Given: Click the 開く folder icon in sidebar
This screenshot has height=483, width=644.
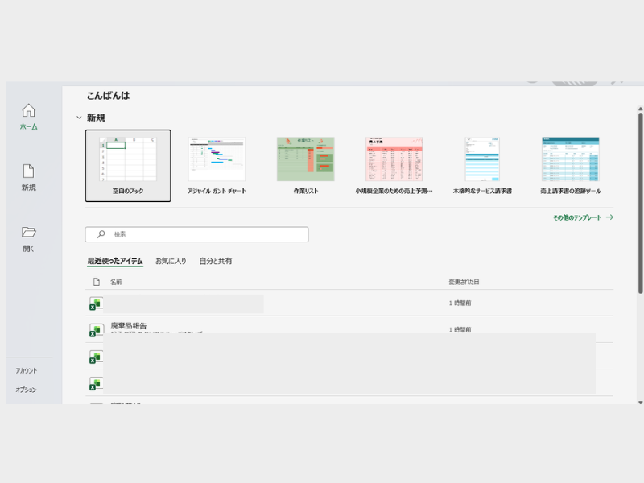Looking at the screenshot, I should (x=28, y=233).
